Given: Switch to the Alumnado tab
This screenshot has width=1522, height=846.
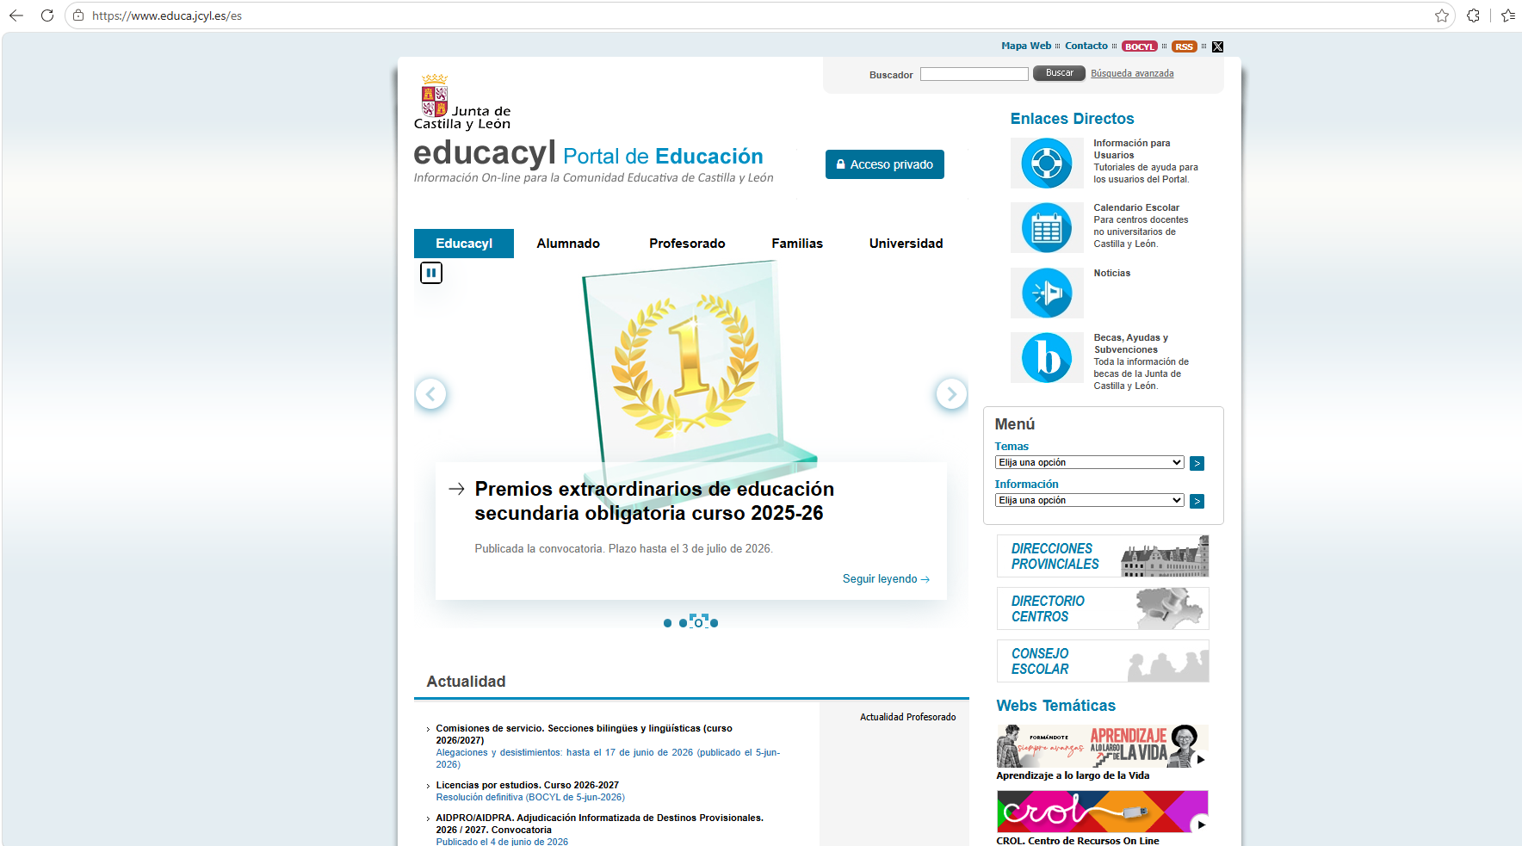Looking at the screenshot, I should click(x=568, y=244).
